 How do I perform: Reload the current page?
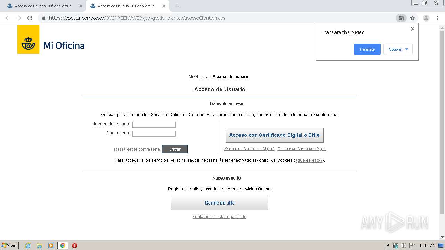pyautogui.click(x=30, y=18)
